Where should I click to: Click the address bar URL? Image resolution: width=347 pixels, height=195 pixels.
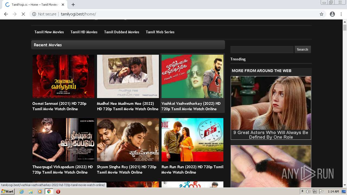(78, 14)
